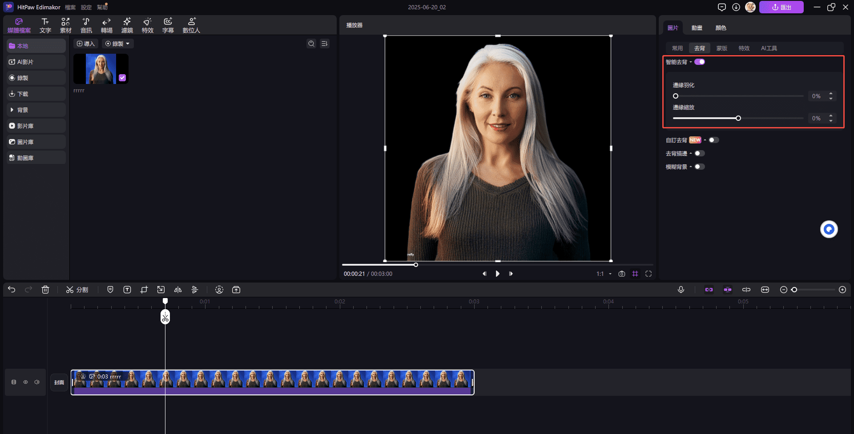
Task: Expand the 自訂去背 section arrow
Action: tap(705, 140)
